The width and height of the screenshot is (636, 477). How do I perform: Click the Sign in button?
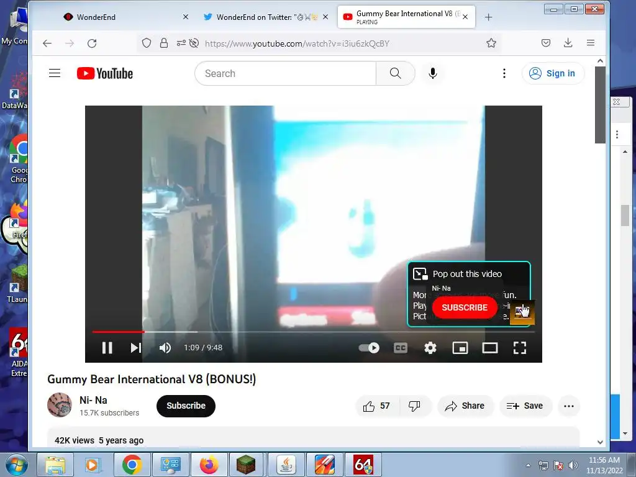point(553,73)
